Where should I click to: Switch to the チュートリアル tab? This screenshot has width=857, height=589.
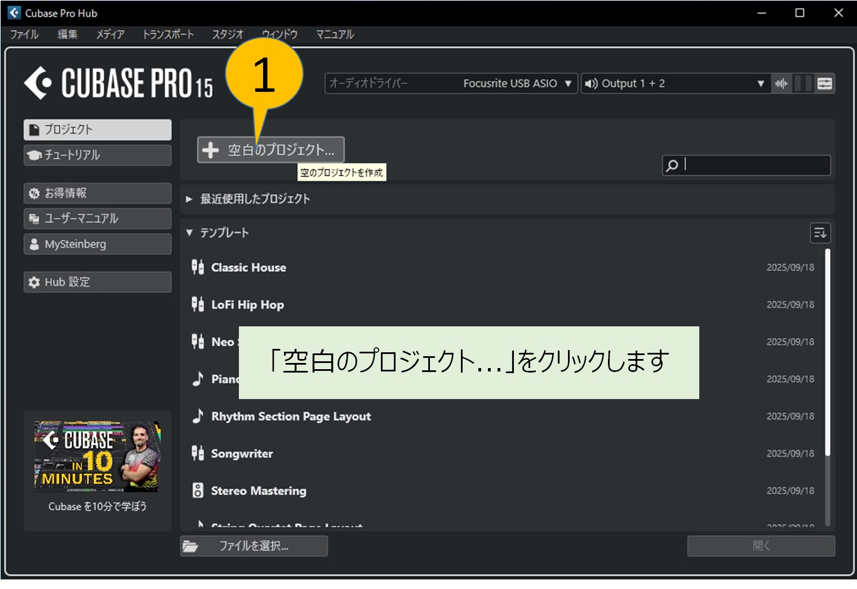97,155
